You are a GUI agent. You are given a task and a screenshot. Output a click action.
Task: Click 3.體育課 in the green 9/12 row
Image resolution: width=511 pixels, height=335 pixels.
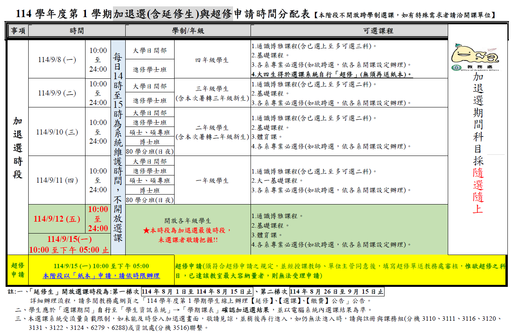[267, 235]
